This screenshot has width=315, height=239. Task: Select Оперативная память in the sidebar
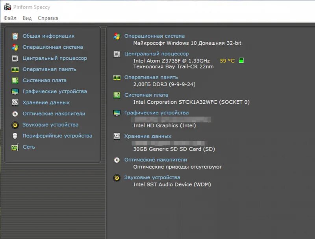[50, 69]
